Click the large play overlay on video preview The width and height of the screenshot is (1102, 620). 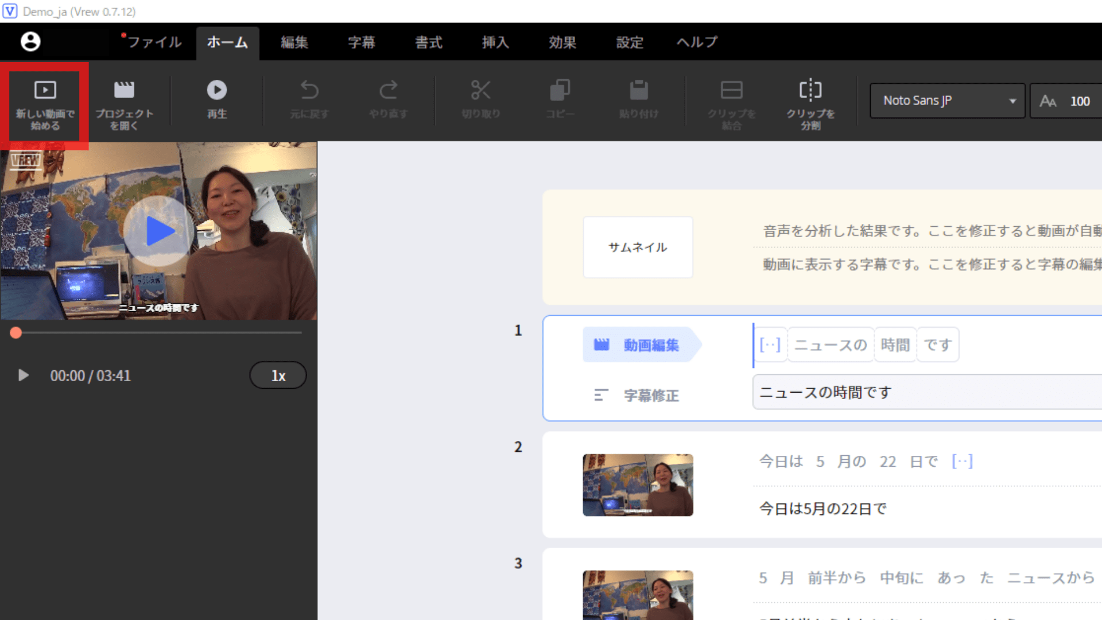pos(159,231)
